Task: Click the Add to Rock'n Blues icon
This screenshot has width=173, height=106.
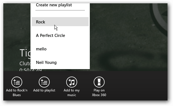Action: (17, 82)
